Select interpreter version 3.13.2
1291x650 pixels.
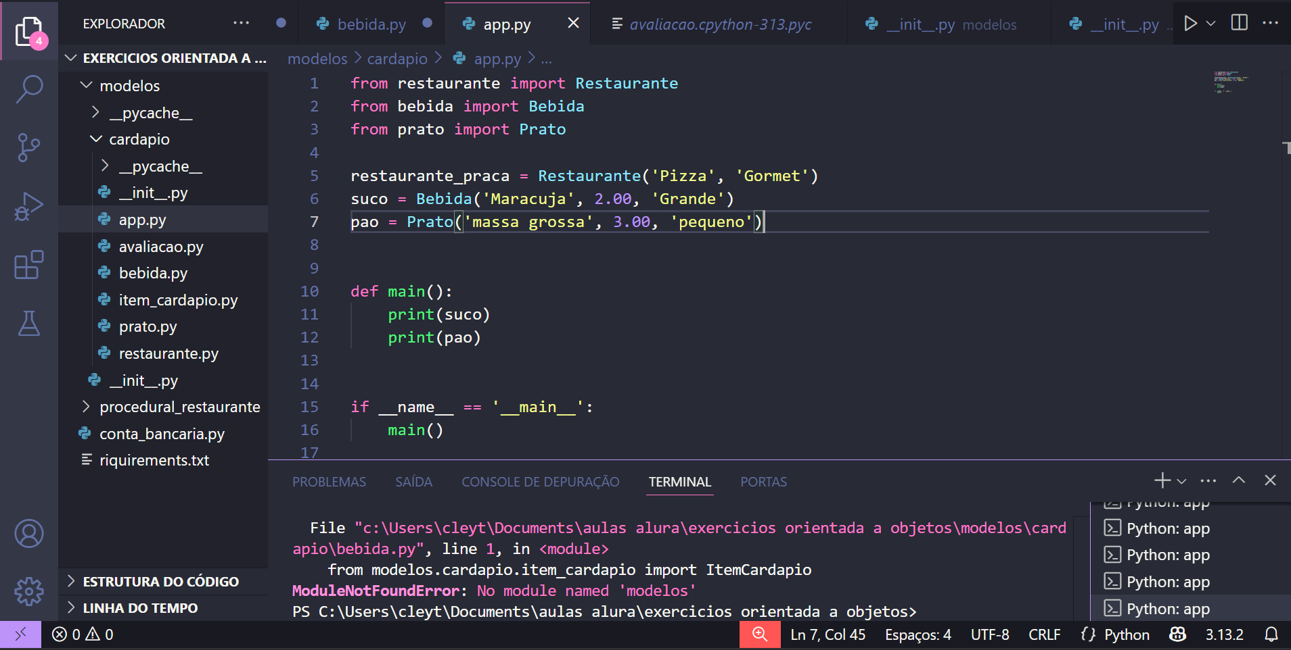pos(1224,634)
